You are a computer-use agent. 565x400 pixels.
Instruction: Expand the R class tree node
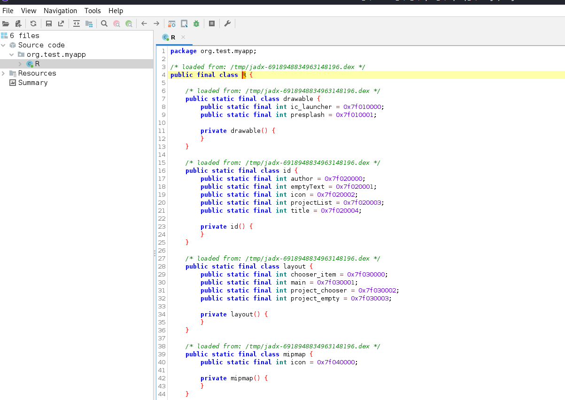pos(20,64)
